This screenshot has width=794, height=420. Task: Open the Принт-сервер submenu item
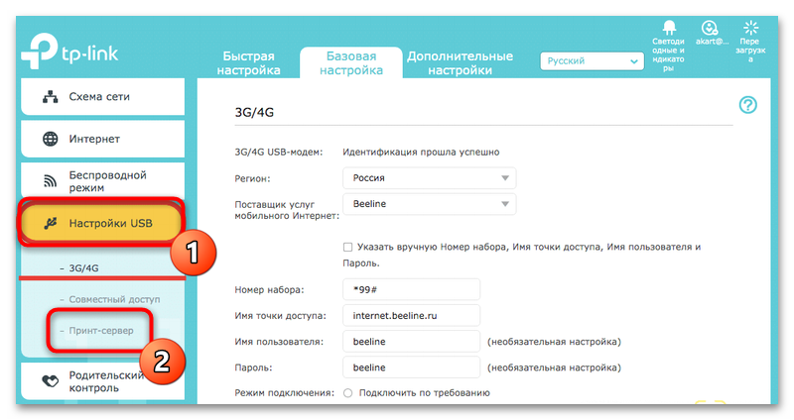click(101, 331)
